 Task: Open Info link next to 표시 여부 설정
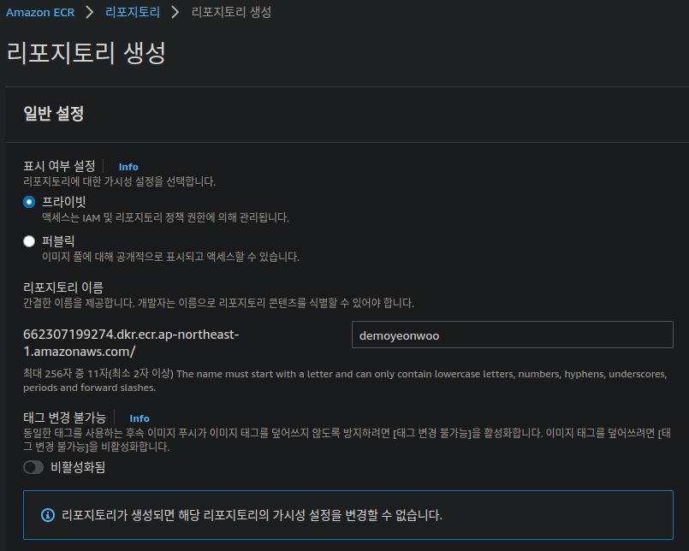[128, 167]
